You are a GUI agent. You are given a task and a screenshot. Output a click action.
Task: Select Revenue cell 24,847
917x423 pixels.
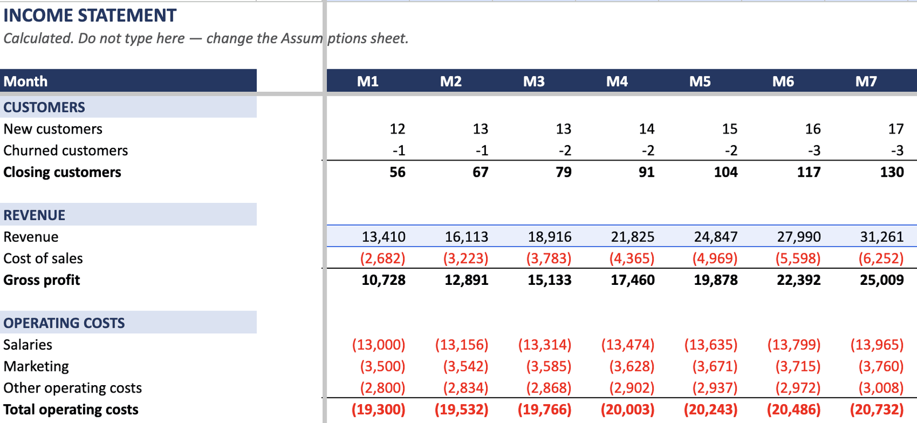click(716, 237)
